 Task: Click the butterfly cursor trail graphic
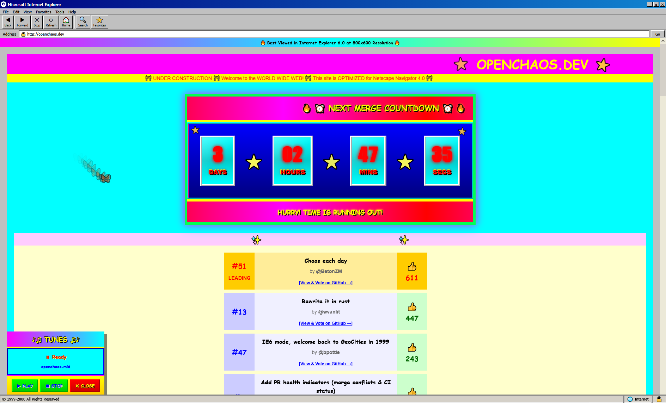tap(105, 178)
